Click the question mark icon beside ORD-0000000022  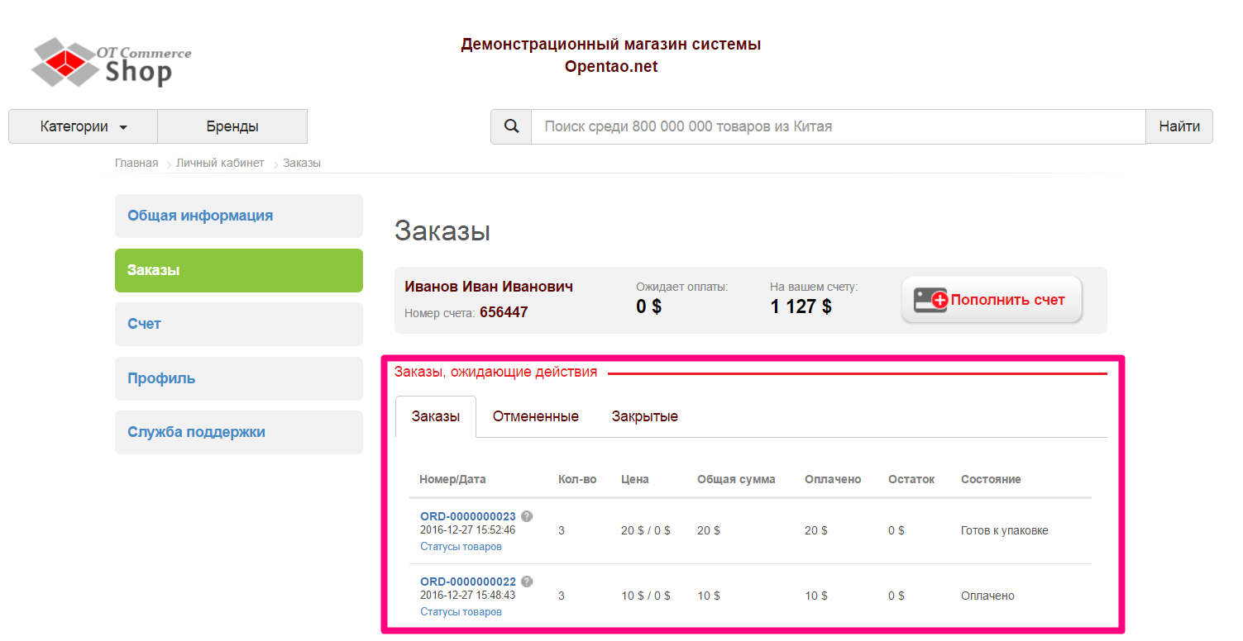point(527,581)
